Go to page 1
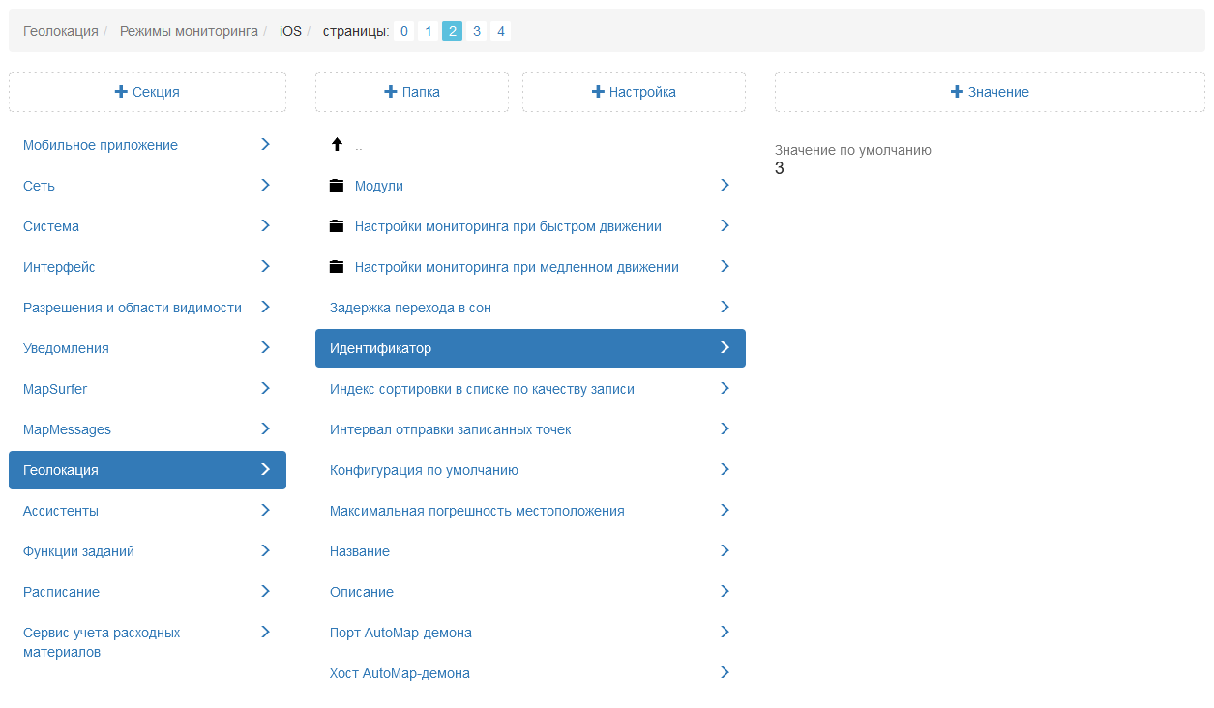 point(429,31)
